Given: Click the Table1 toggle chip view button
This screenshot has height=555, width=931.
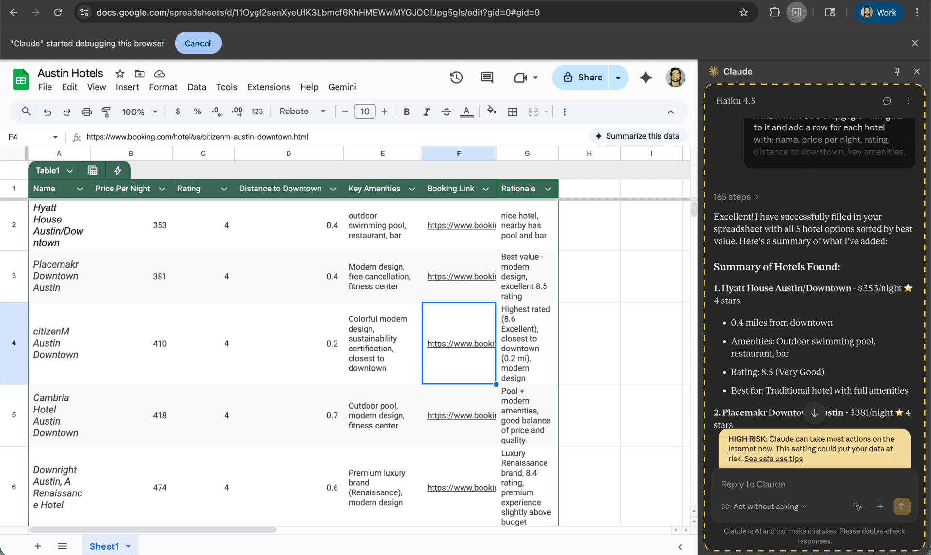Looking at the screenshot, I should point(92,170).
